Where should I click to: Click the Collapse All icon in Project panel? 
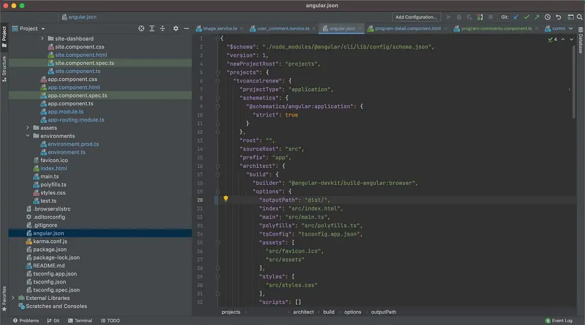tap(163, 29)
